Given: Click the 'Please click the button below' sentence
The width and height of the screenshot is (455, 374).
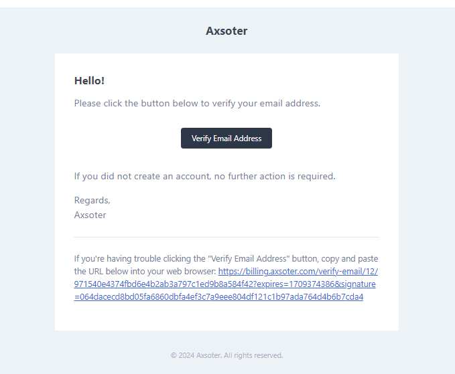Looking at the screenshot, I should click(x=197, y=104).
